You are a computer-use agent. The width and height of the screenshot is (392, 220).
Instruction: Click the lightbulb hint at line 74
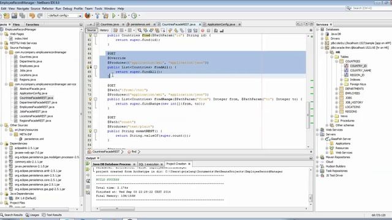click(x=91, y=99)
